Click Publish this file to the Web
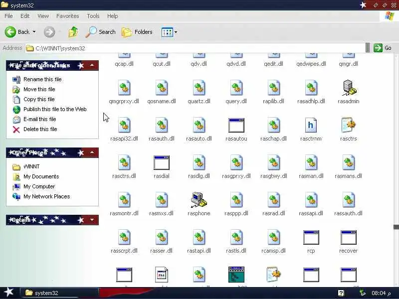 [x=55, y=109]
